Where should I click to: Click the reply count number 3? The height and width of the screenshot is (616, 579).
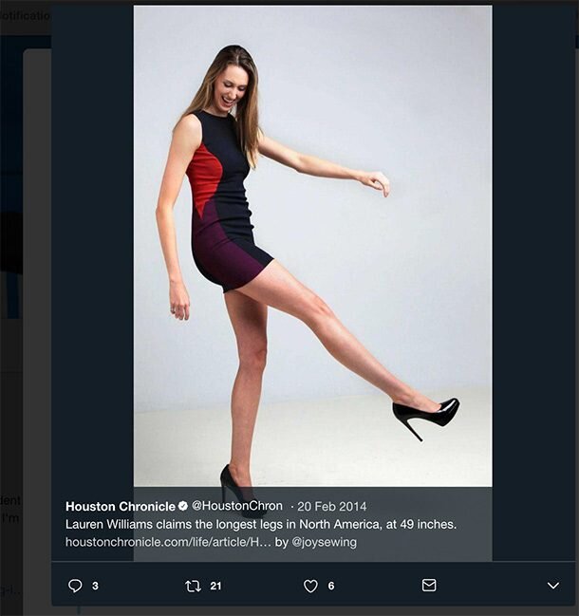95,587
